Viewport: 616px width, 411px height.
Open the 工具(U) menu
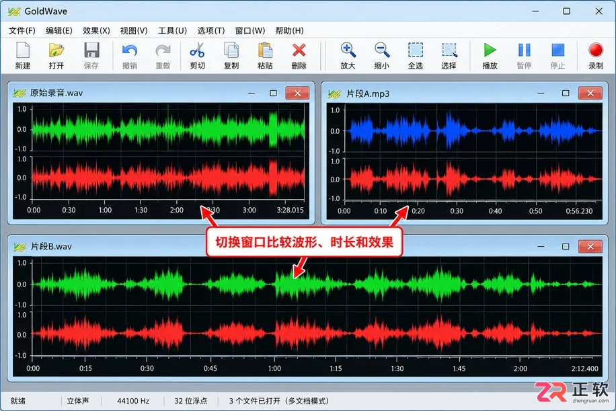pos(172,31)
